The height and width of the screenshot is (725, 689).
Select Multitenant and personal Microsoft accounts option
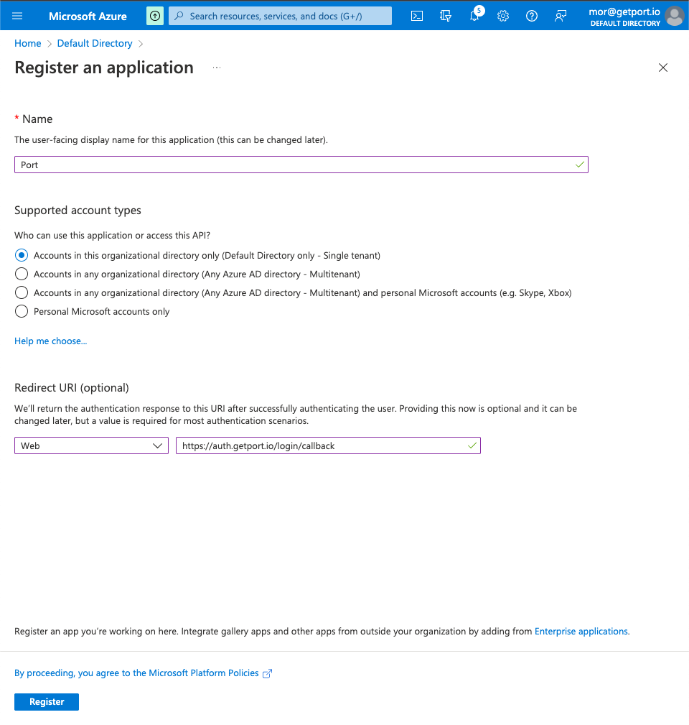[22, 292]
